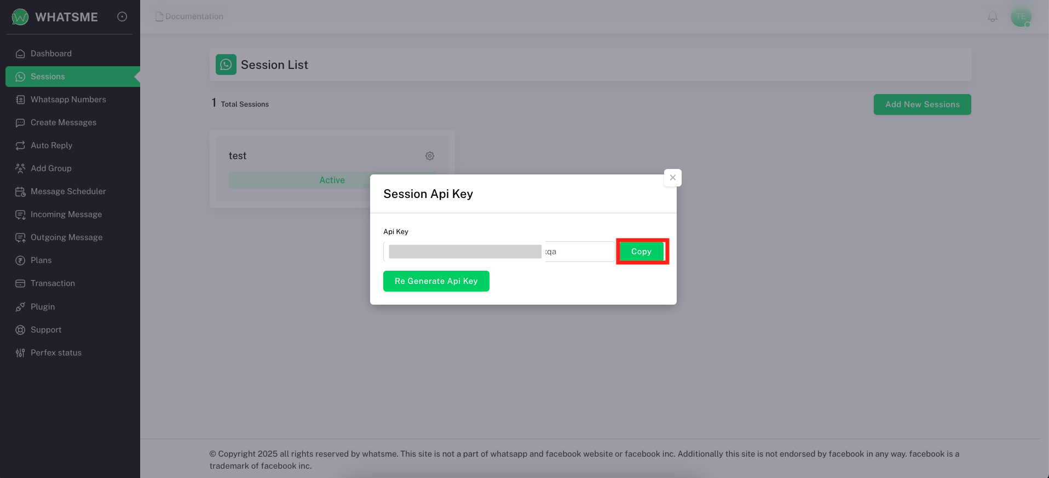Click Re Generate Api Key
The image size is (1049, 478).
click(x=436, y=281)
